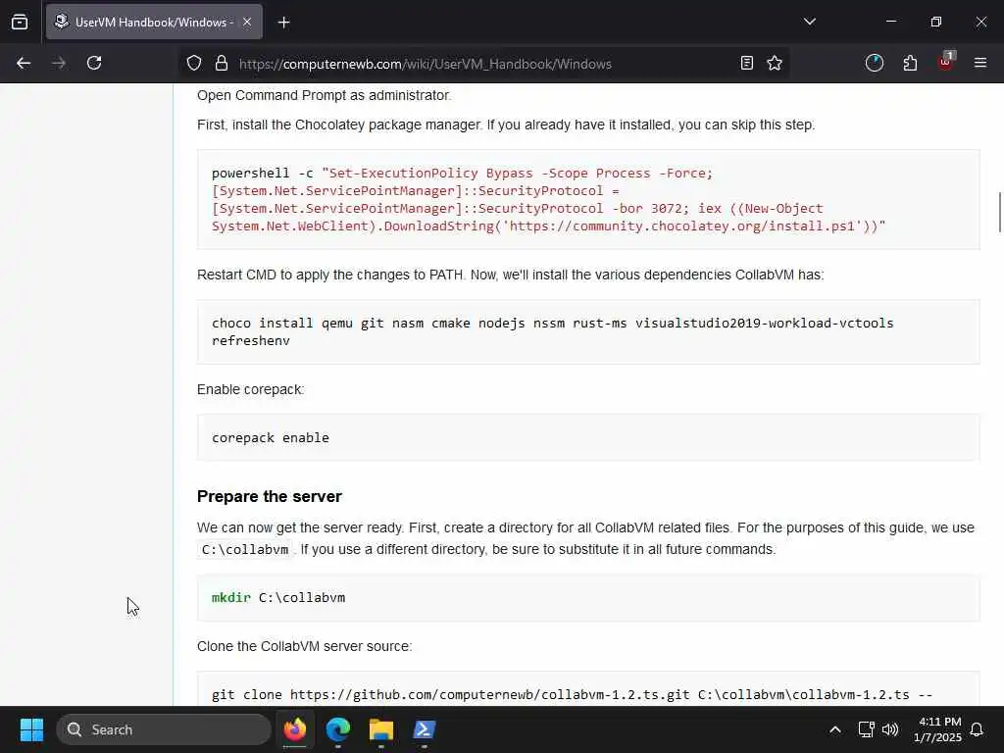Open tracking protection shield icon
Viewport: 1004px width, 753px height.
[194, 63]
